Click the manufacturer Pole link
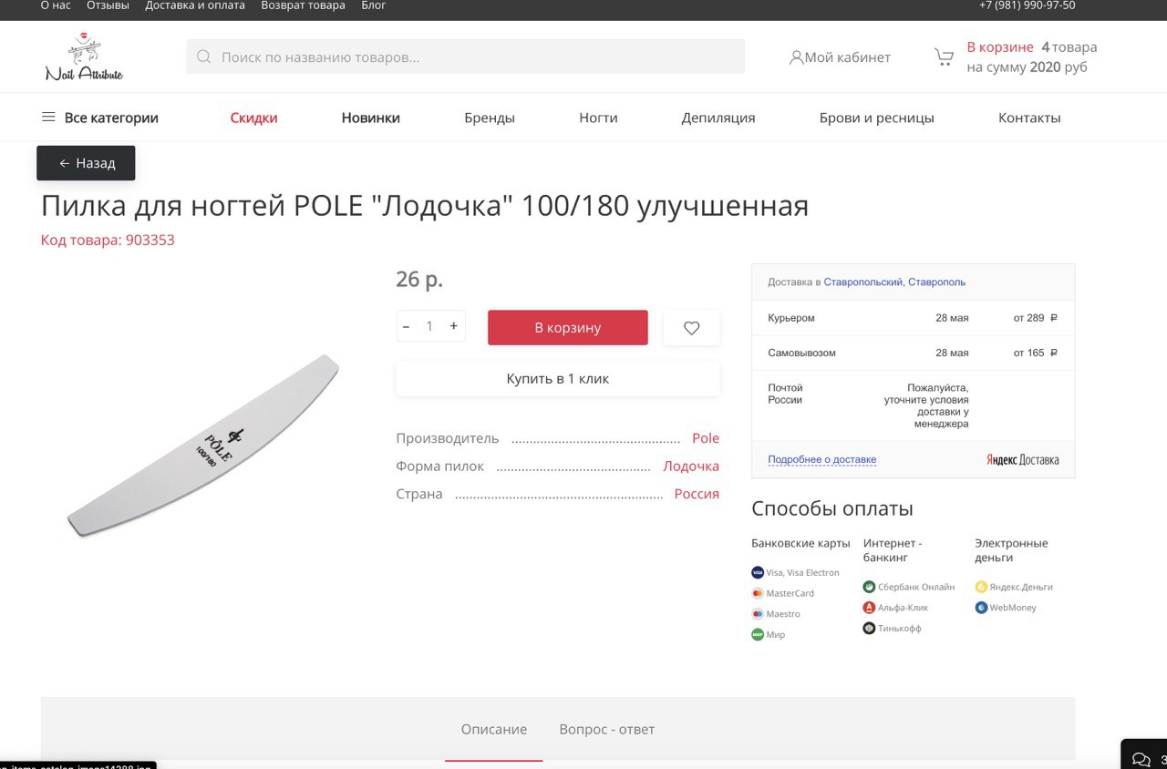The image size is (1167, 769). click(x=706, y=438)
